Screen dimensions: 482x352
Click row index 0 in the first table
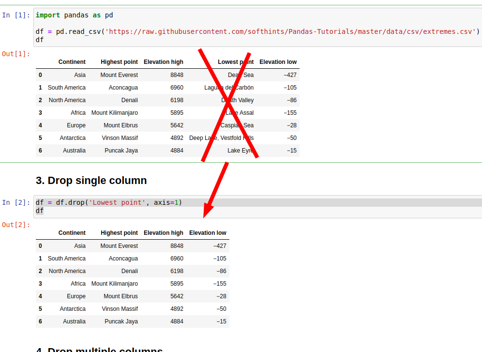[40, 75]
